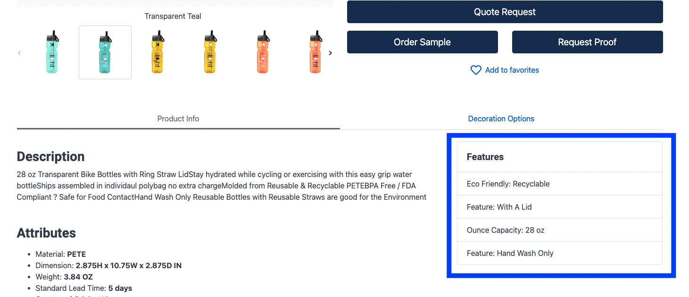Show next color thumbnails with right arrow
The width and height of the screenshot is (689, 297).
330,53
